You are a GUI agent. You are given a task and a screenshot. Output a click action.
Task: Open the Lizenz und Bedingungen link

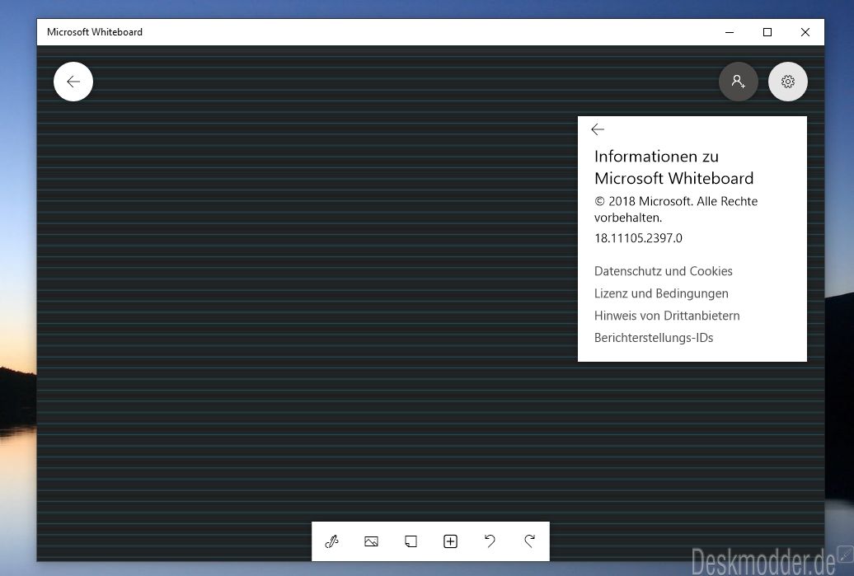661,293
